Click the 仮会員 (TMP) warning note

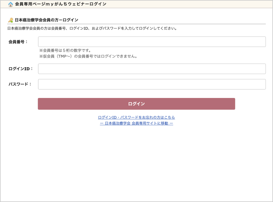(x=88, y=56)
